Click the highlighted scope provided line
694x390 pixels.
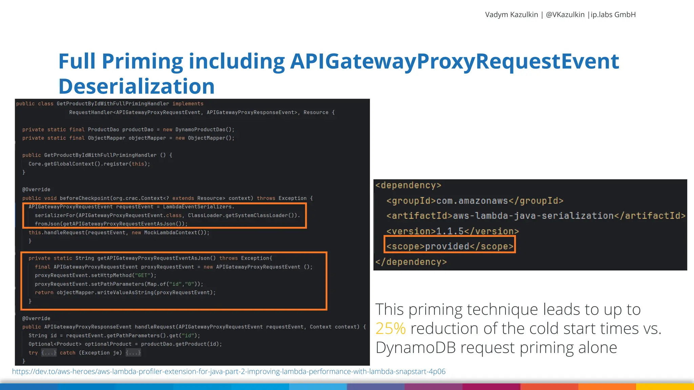[449, 246]
